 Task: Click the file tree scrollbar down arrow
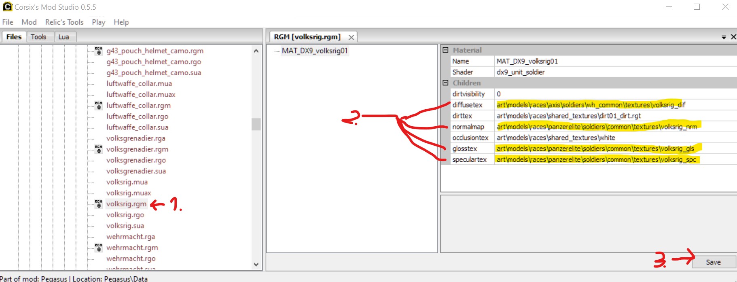256,264
